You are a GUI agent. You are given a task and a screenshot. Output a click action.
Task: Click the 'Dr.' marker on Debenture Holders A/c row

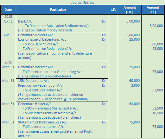(x=104, y=35)
